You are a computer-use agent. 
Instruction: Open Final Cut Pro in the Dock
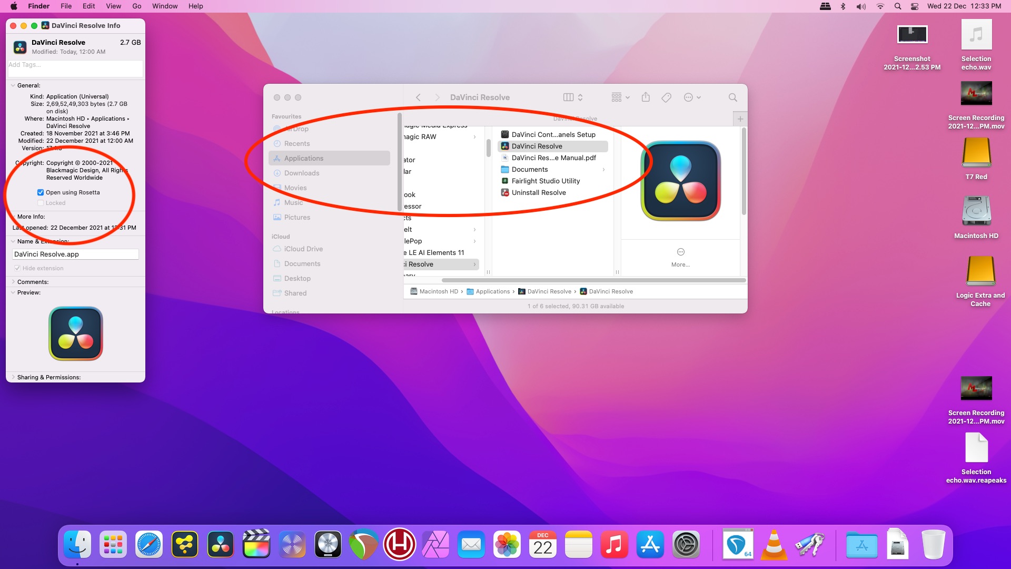[256, 544]
